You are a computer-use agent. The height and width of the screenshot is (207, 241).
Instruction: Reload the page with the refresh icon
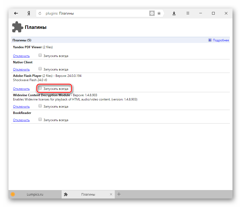40,13
